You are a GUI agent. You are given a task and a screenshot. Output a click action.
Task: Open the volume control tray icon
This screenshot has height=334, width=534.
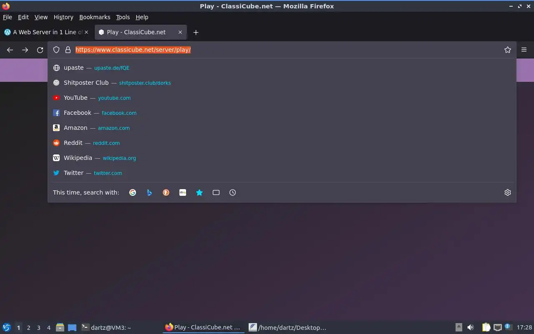point(471,327)
